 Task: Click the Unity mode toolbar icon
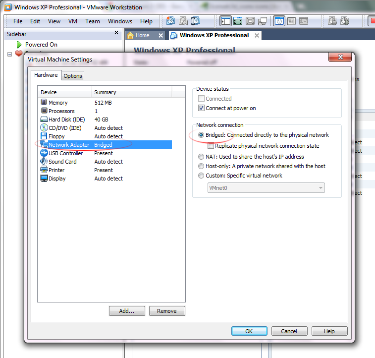[x=263, y=21]
